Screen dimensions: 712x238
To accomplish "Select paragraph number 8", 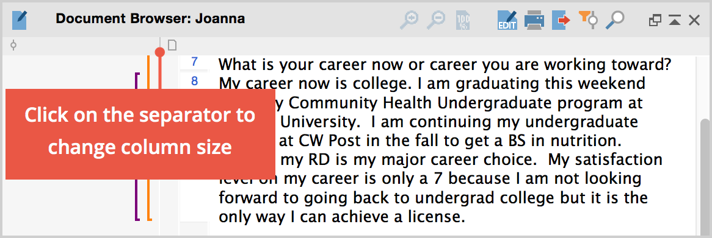I will (194, 82).
